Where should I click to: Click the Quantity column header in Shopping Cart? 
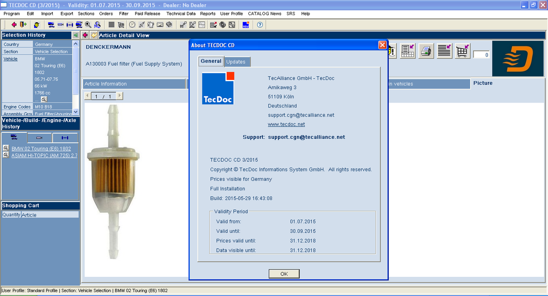point(12,215)
